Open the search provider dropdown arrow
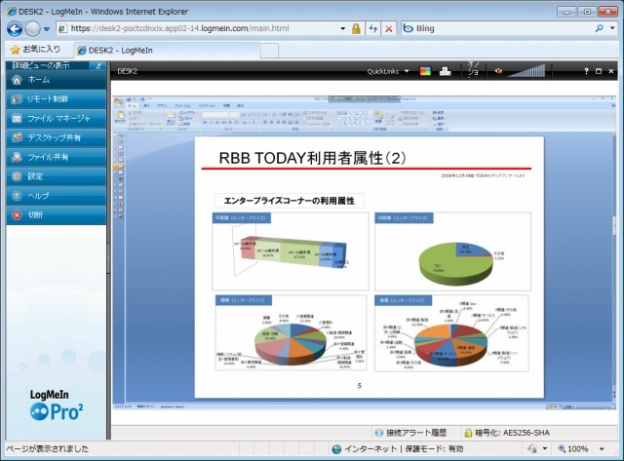Viewport: 624px width, 461px height. (612, 28)
